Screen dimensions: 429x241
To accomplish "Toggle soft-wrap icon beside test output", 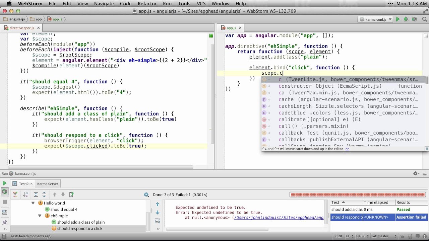I will (x=158, y=221).
